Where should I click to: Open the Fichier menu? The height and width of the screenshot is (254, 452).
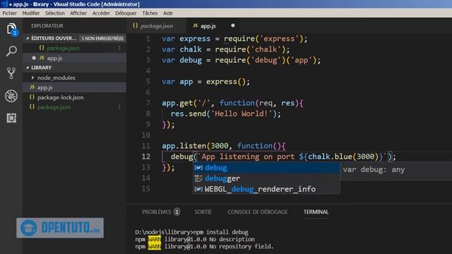tap(9, 13)
